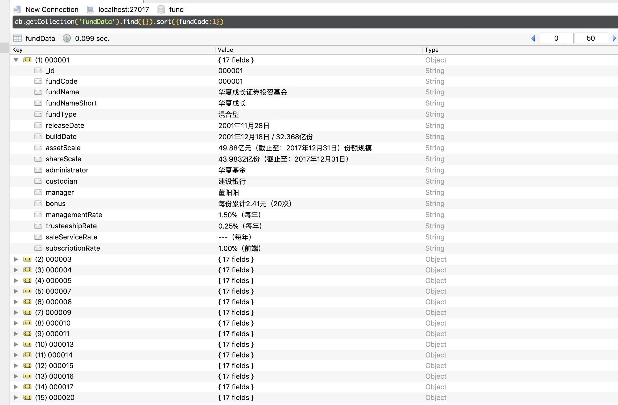Image resolution: width=618 pixels, height=405 pixels.
Task: Click the object icon of document (1) 000001
Action: tap(27, 60)
